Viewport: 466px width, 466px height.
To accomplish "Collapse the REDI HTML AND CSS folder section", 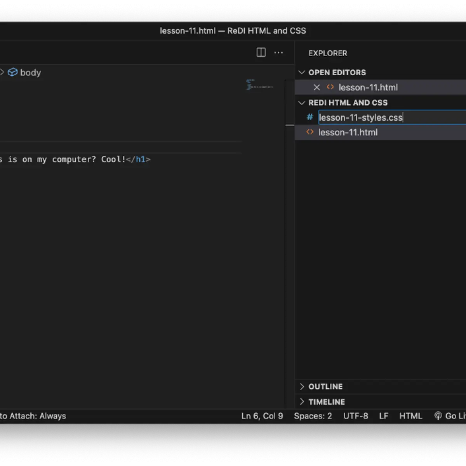I will click(302, 103).
